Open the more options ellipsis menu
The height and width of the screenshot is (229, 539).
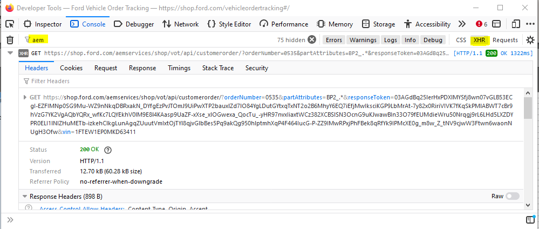point(531,24)
